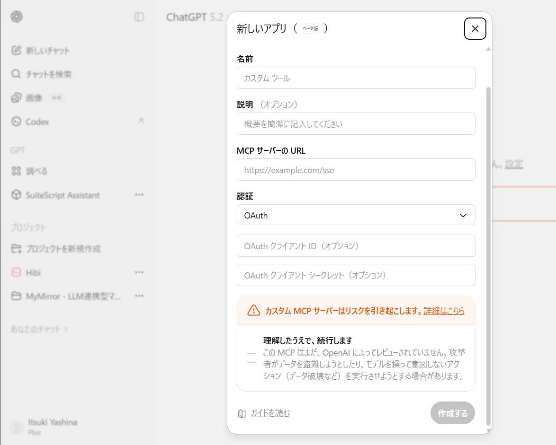Click the ベータ版 badge in title

[x=310, y=28]
